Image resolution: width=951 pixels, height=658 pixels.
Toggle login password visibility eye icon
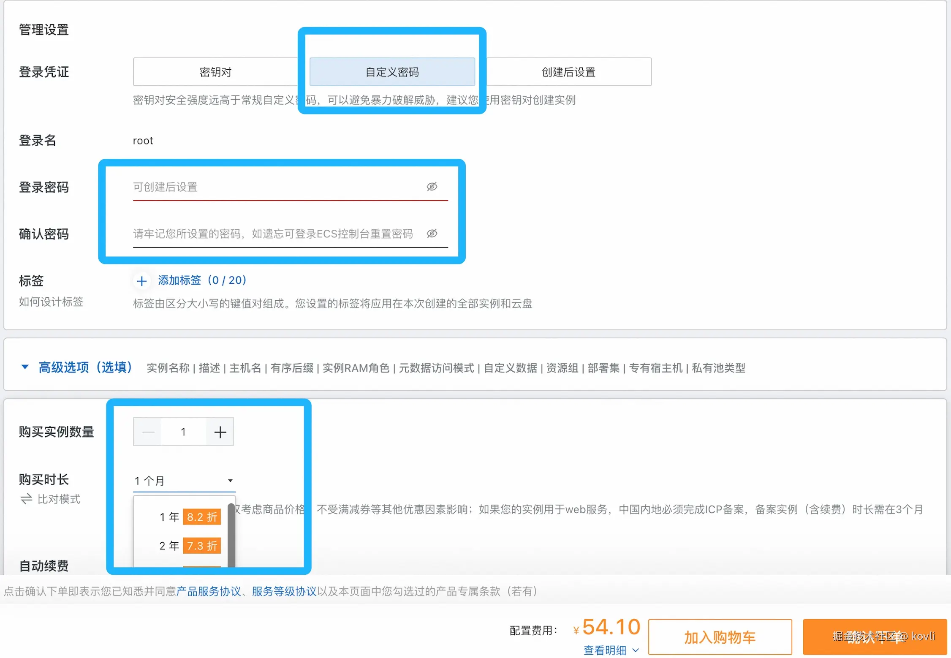coord(432,187)
